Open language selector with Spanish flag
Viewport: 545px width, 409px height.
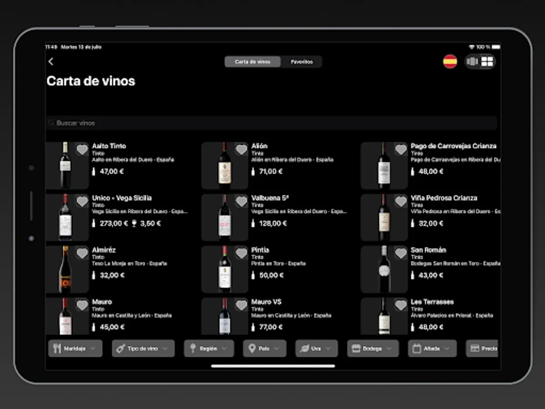(x=450, y=61)
